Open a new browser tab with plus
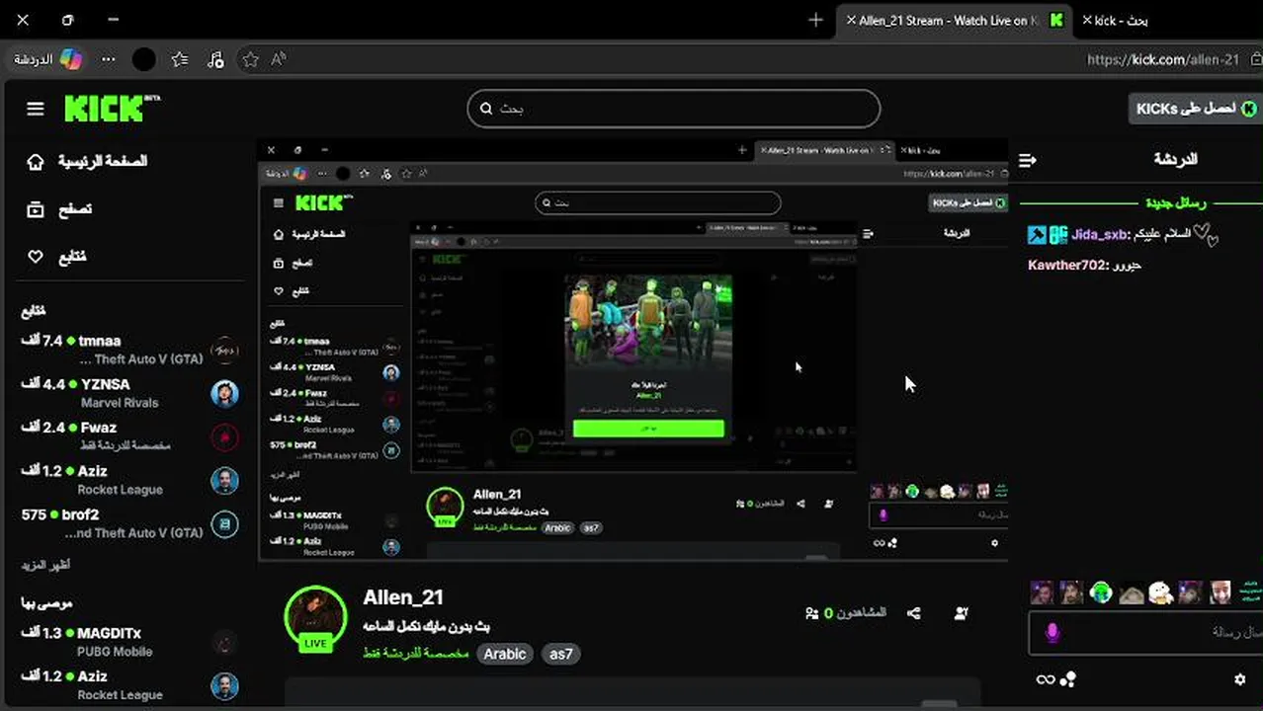Viewport: 1263px width, 711px height. 815,20
